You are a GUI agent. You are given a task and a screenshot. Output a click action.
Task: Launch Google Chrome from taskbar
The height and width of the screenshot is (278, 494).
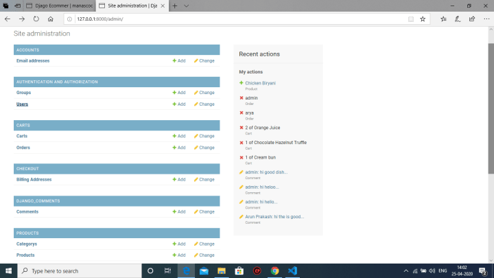pyautogui.click(x=274, y=270)
